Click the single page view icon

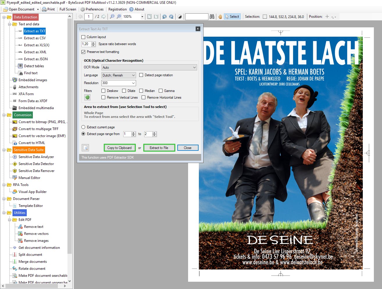tap(149, 17)
